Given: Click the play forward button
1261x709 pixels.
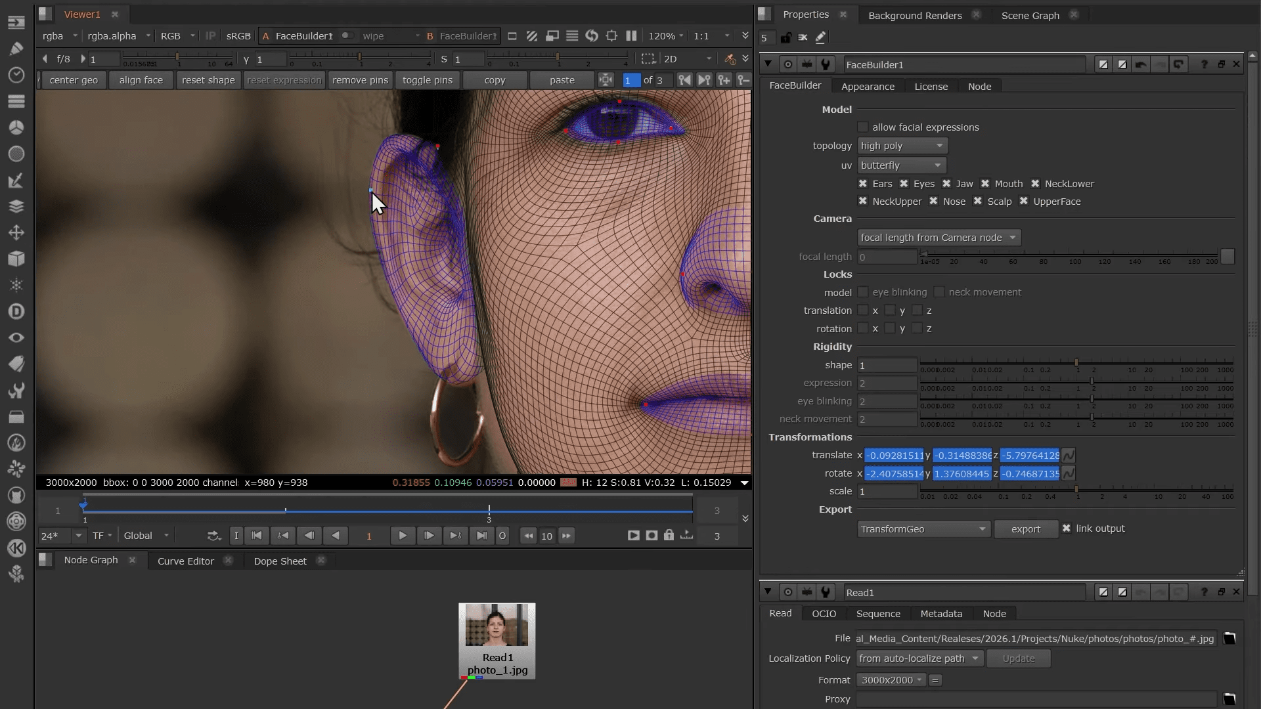Looking at the screenshot, I should point(402,536).
